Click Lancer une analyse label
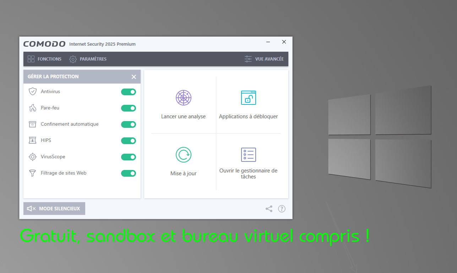The height and width of the screenshot is (273, 457). click(x=183, y=116)
